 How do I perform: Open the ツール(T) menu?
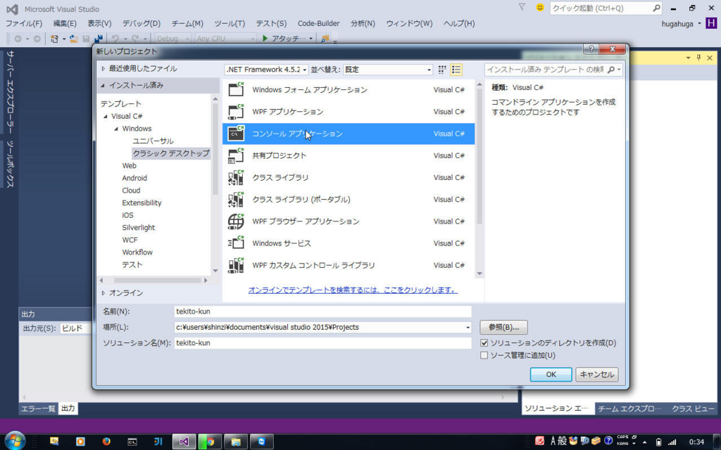pyautogui.click(x=230, y=23)
